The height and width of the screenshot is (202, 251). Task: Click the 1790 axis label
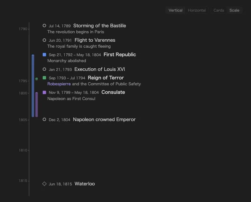click(x=23, y=29)
